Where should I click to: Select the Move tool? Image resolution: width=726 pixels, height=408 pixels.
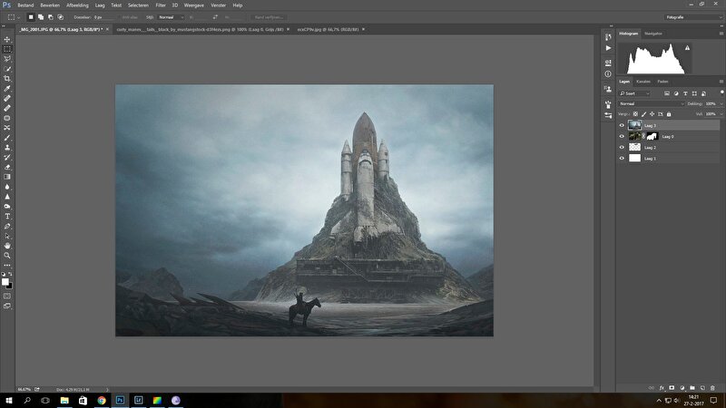7,39
